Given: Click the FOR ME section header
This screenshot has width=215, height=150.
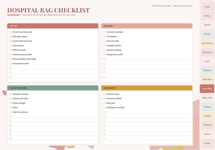Looking at the screenshot, I should pyautogui.click(x=53, y=26).
